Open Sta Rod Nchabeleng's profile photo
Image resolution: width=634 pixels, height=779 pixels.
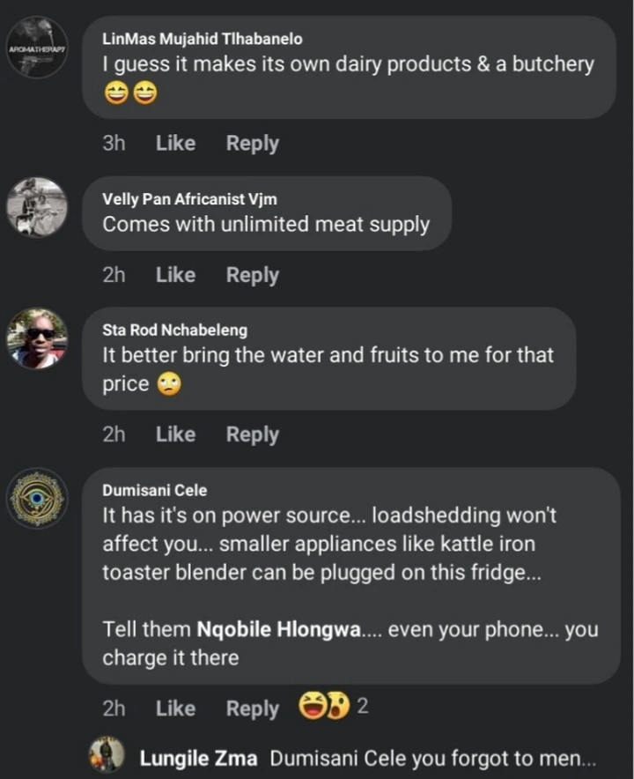pos(37,338)
